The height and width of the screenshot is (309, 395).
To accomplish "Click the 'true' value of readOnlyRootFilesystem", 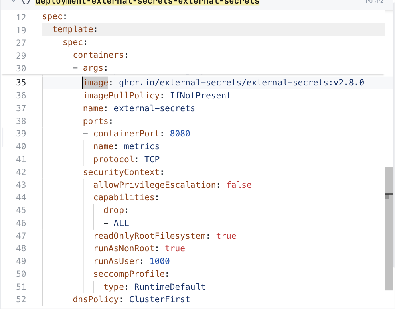I will coord(226,236).
